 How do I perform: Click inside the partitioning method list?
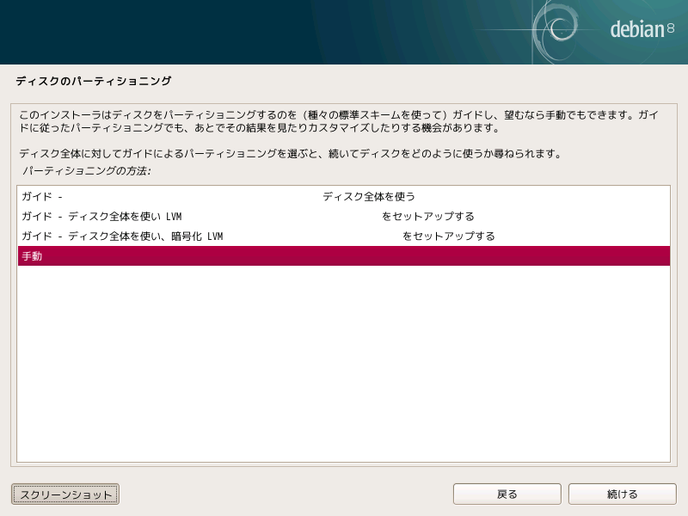click(x=344, y=344)
